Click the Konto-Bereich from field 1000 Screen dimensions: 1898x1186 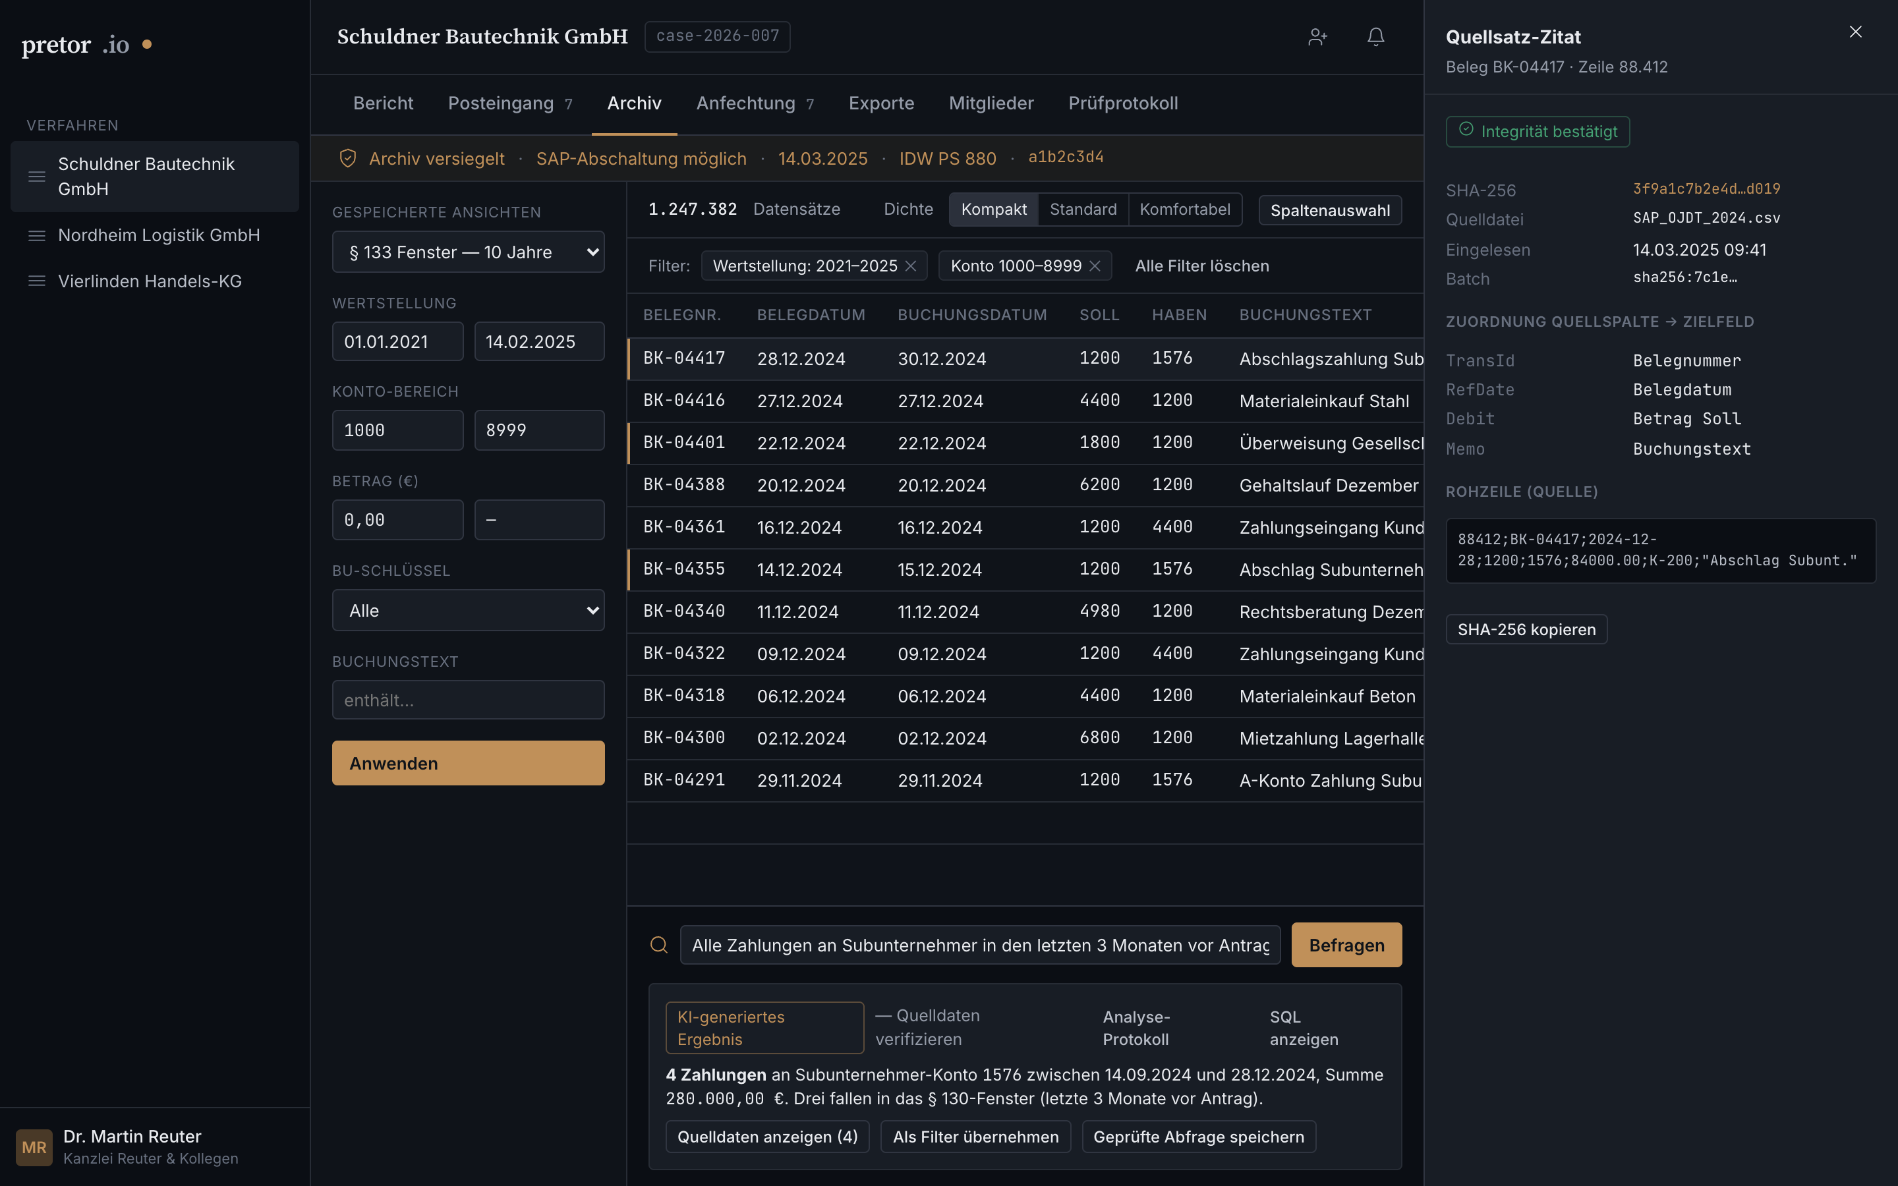point(397,430)
